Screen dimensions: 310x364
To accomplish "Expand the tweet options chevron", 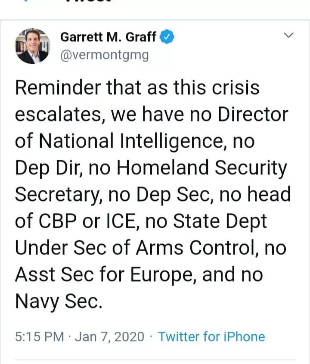I will coord(289,35).
